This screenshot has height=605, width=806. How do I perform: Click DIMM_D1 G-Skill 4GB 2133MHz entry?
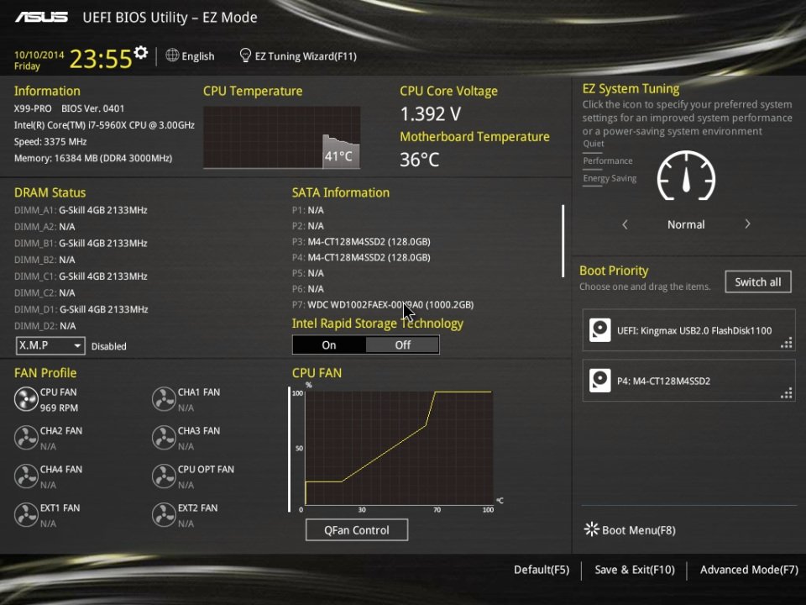coord(81,309)
